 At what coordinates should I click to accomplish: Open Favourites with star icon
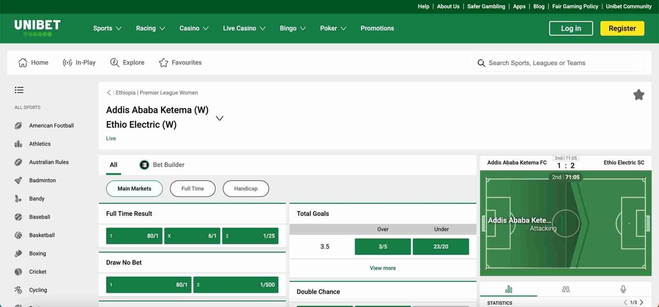(x=180, y=62)
